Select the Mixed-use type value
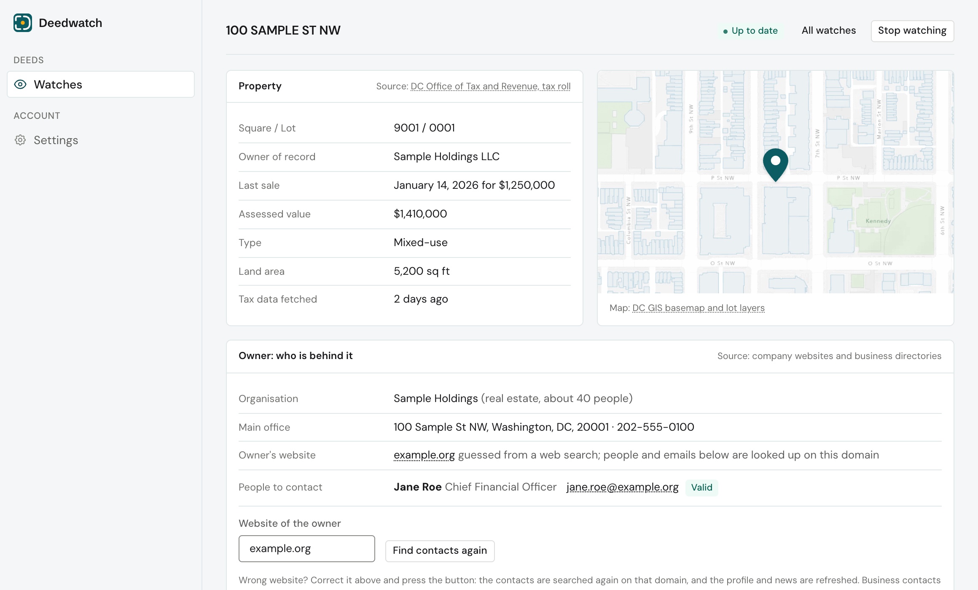Image resolution: width=978 pixels, height=590 pixels. (x=421, y=242)
